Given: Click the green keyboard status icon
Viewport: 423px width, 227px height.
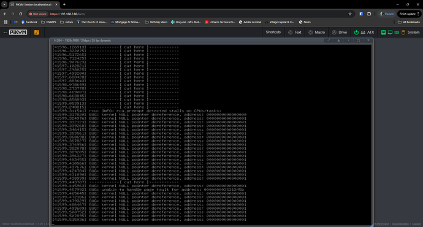Looking at the screenshot, I should pyautogui.click(x=397, y=33).
